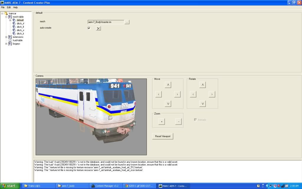Click the mesh-table container icon
The image size is (302, 189).
tap(10, 17)
